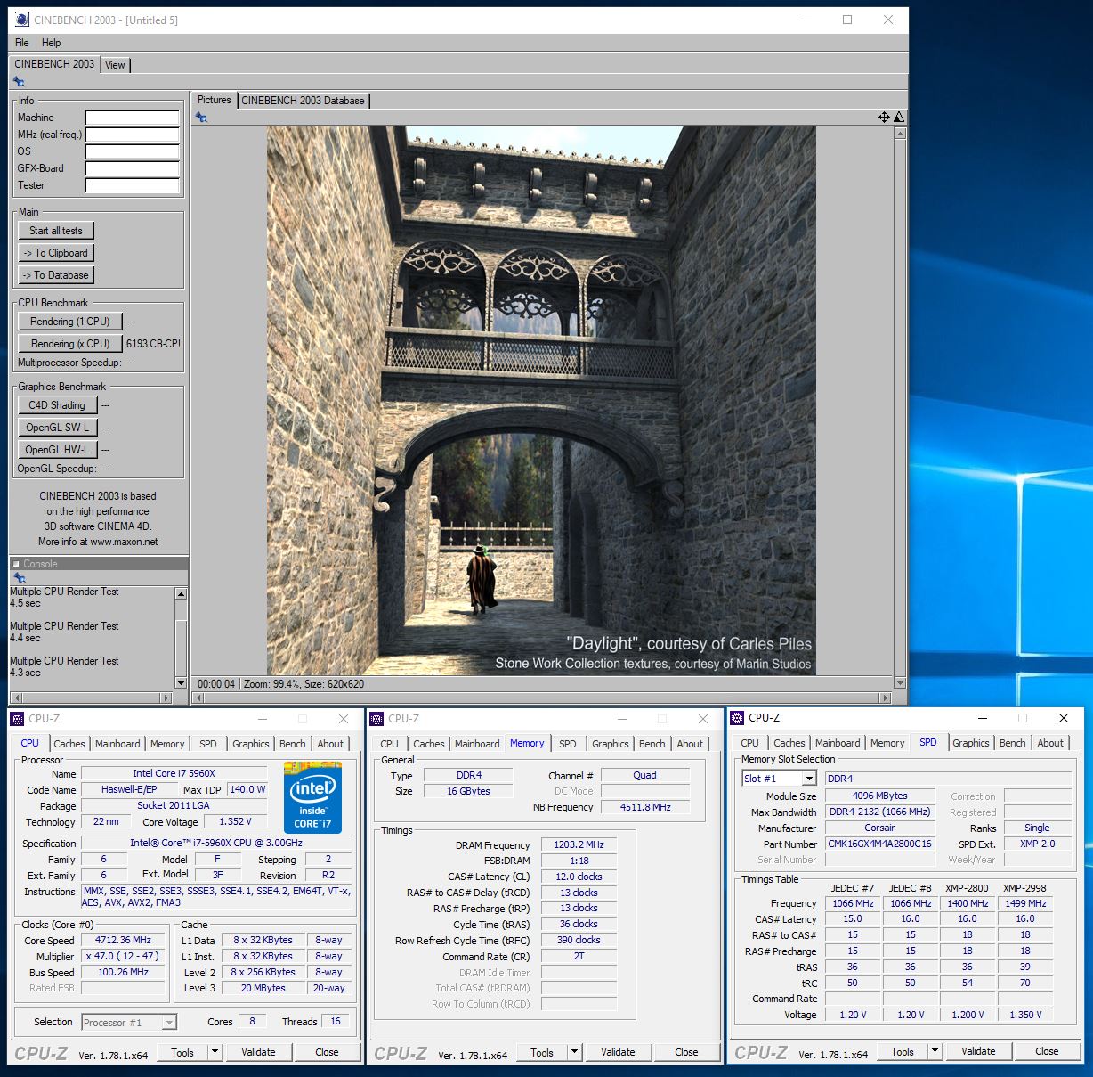Click the Memory CPU-Z window title icon
The height and width of the screenshot is (1077, 1093).
[376, 719]
